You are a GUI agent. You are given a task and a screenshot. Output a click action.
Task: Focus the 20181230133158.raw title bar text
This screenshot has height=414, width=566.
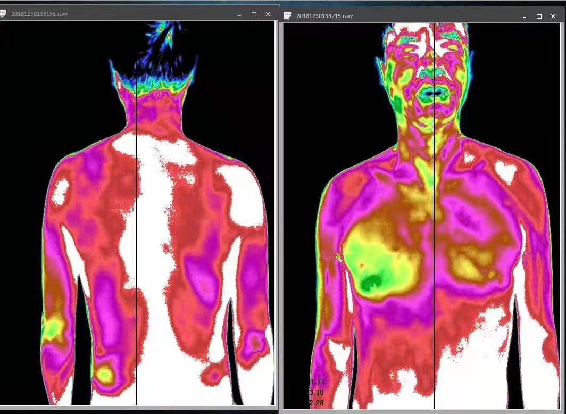(x=39, y=14)
